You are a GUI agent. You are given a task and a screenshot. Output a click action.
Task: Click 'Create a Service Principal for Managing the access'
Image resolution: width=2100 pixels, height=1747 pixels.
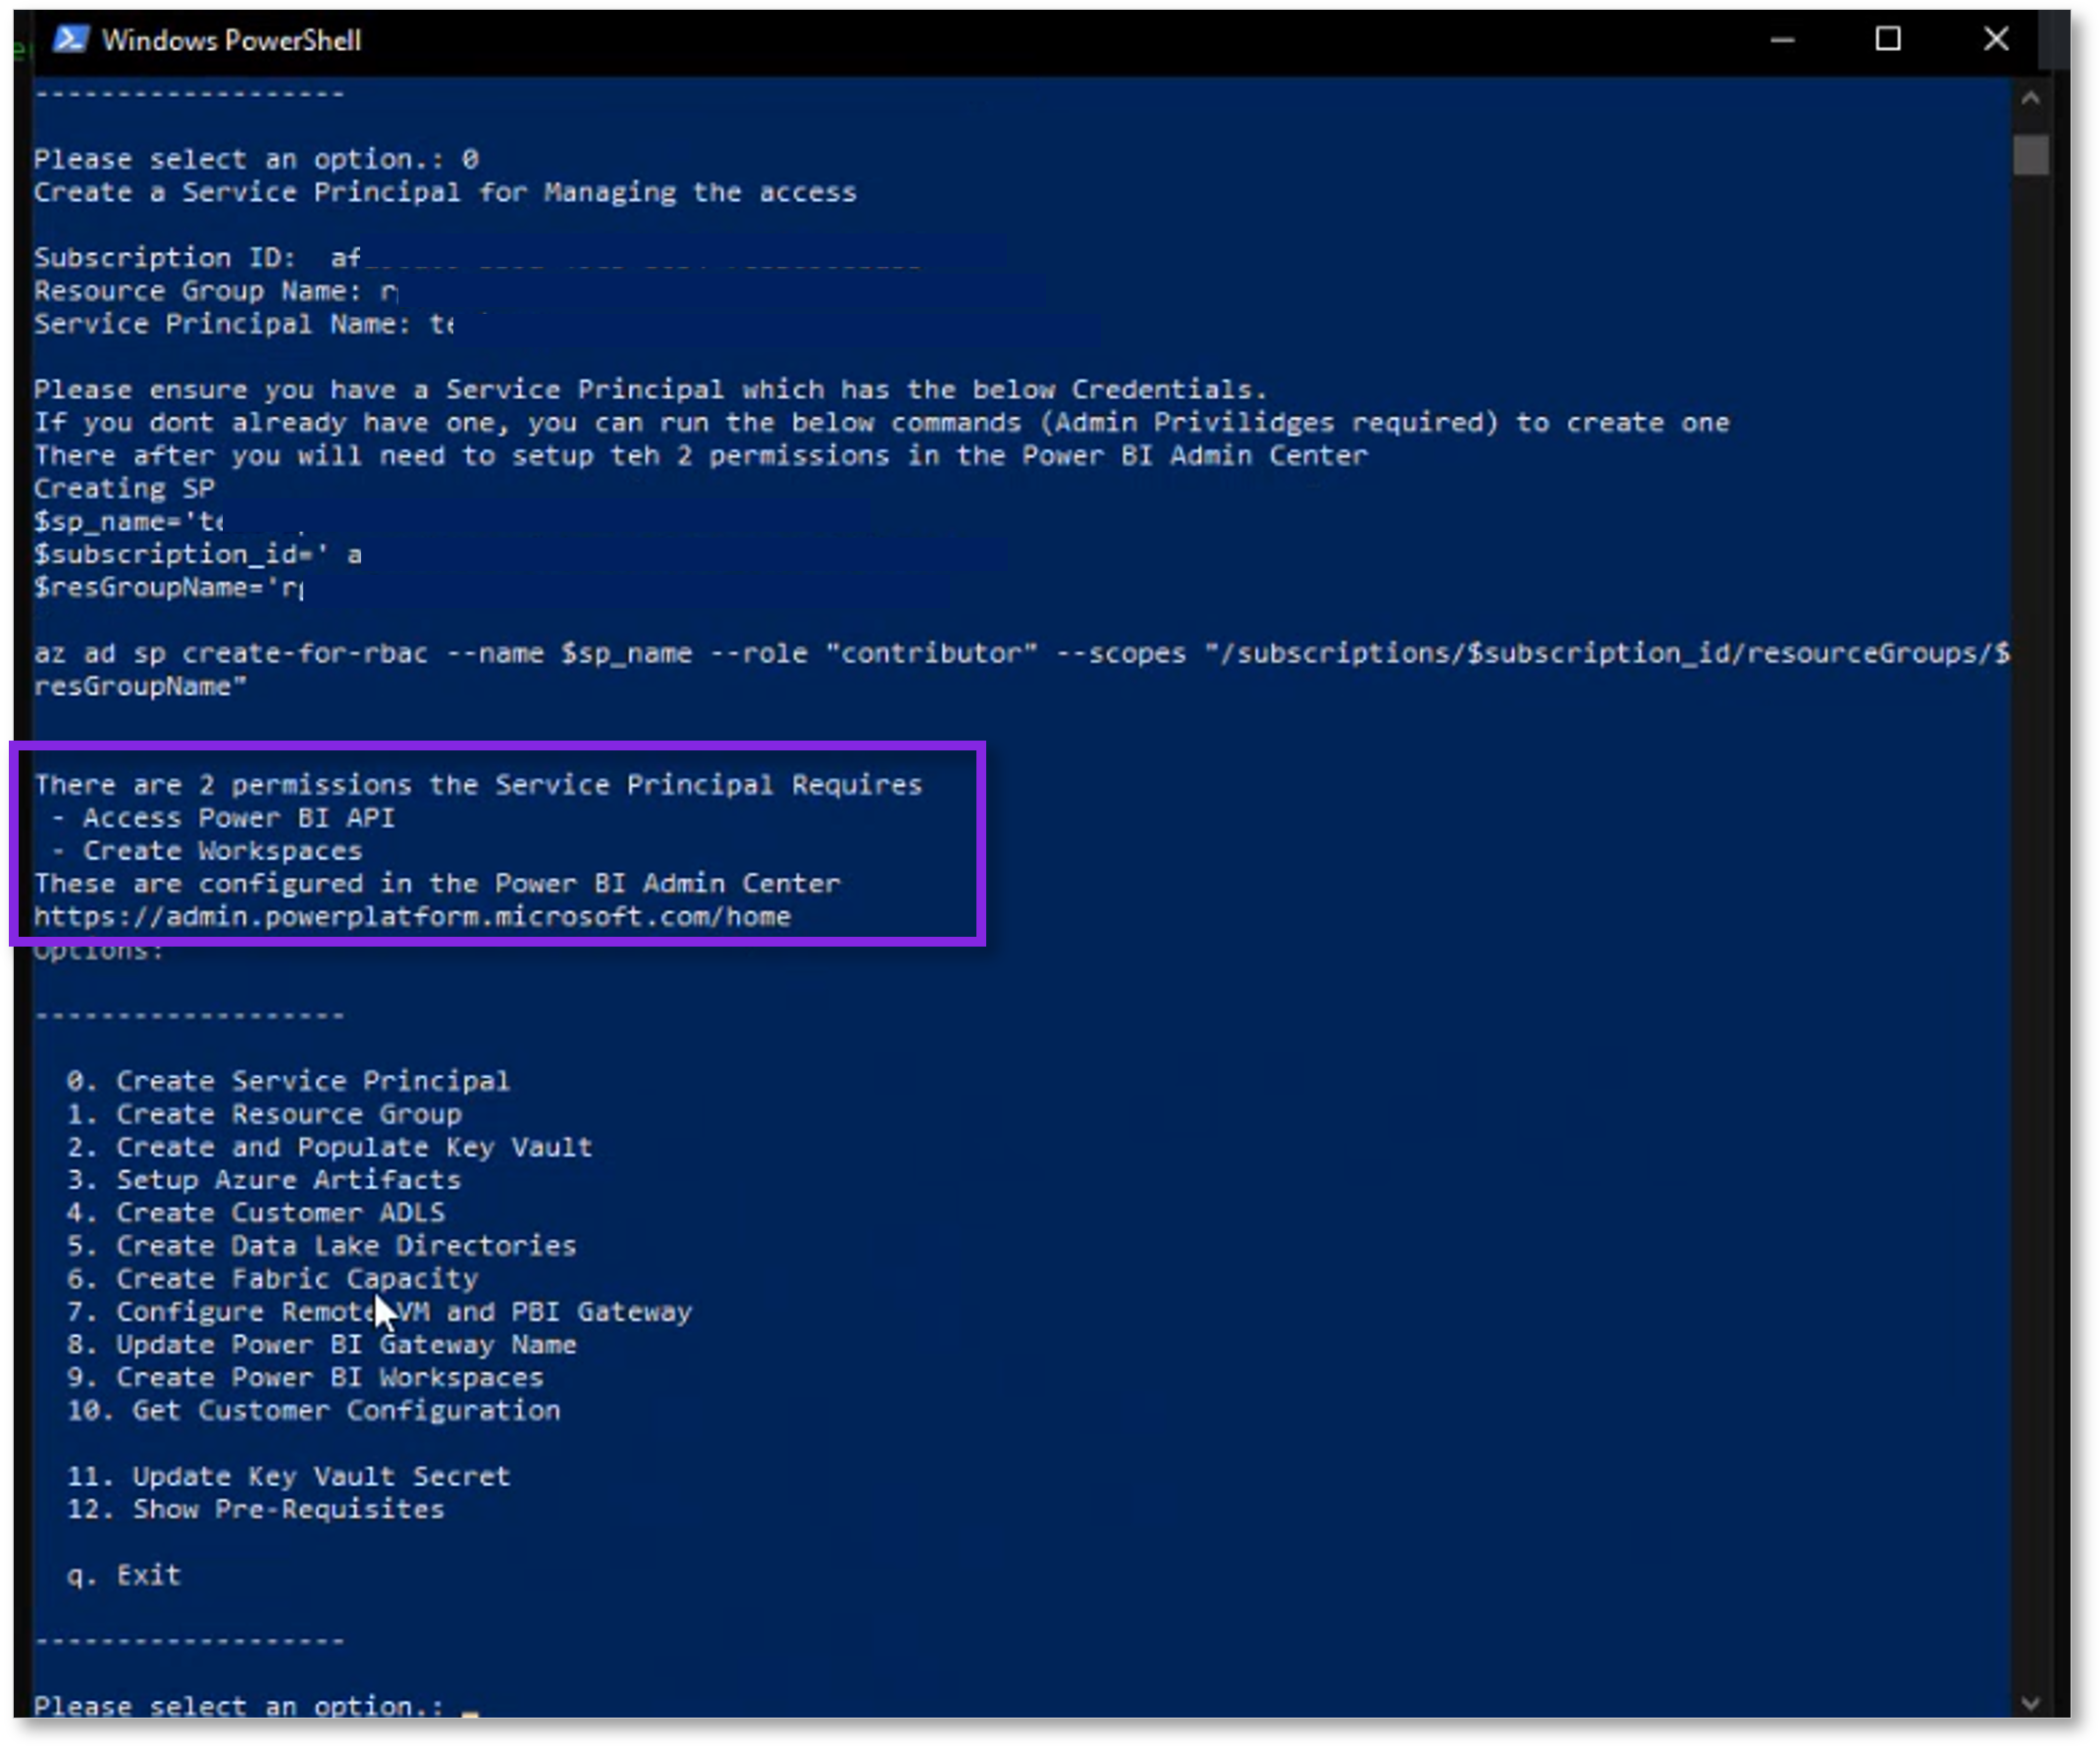(445, 192)
